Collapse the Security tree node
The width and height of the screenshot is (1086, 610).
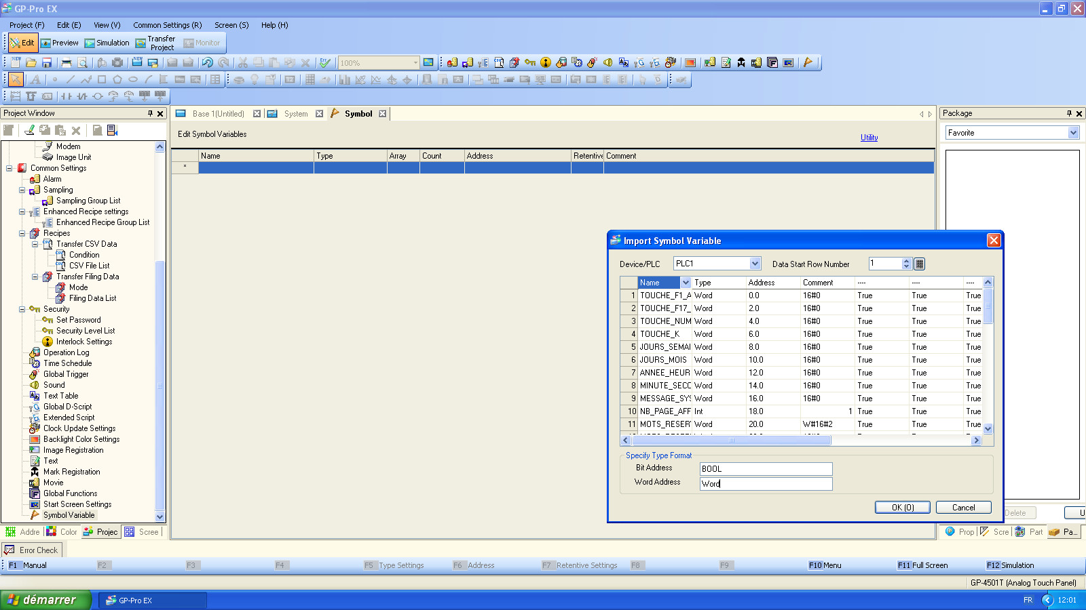pyautogui.click(x=22, y=309)
